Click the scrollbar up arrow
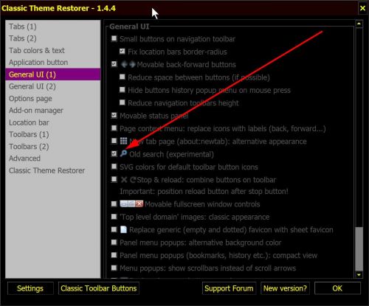This screenshot has width=369, height=306. [x=359, y=24]
